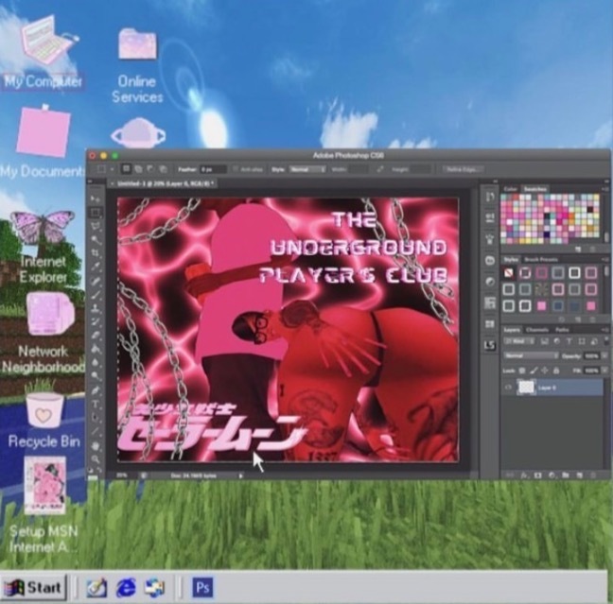Hide Layer 6 using the eye icon
This screenshot has width=613, height=604.
point(506,388)
